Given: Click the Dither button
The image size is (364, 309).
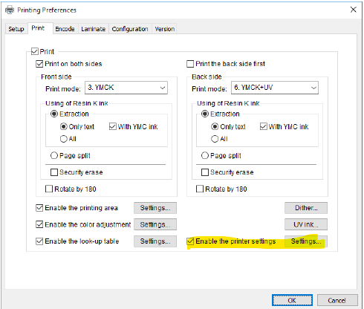Looking at the screenshot, I should pyautogui.click(x=306, y=208).
